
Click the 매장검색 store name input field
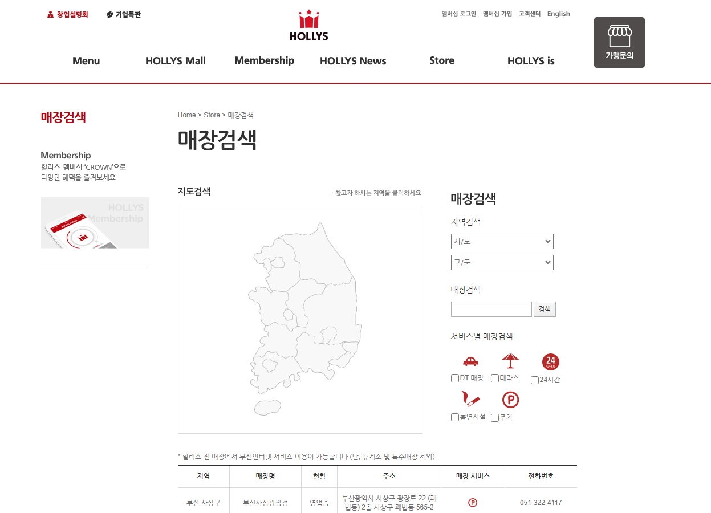[x=491, y=309]
